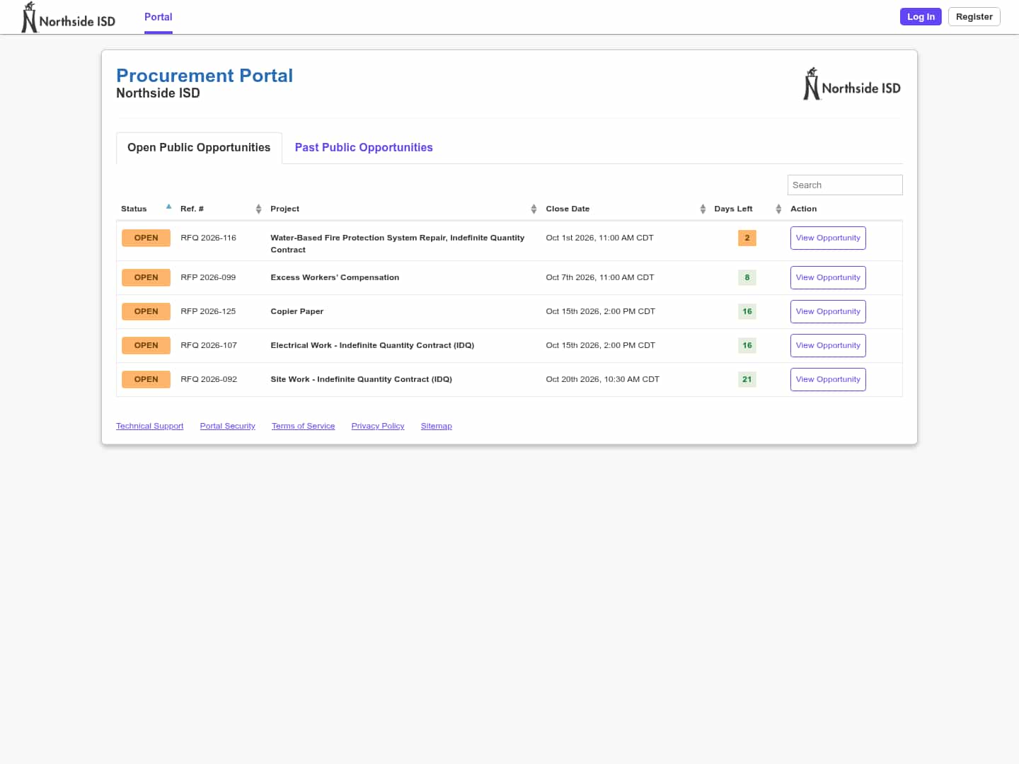This screenshot has height=764, width=1019.
Task: Click close date 'Oct 1st 2026, 11:00 AM CDT'
Action: click(599, 238)
